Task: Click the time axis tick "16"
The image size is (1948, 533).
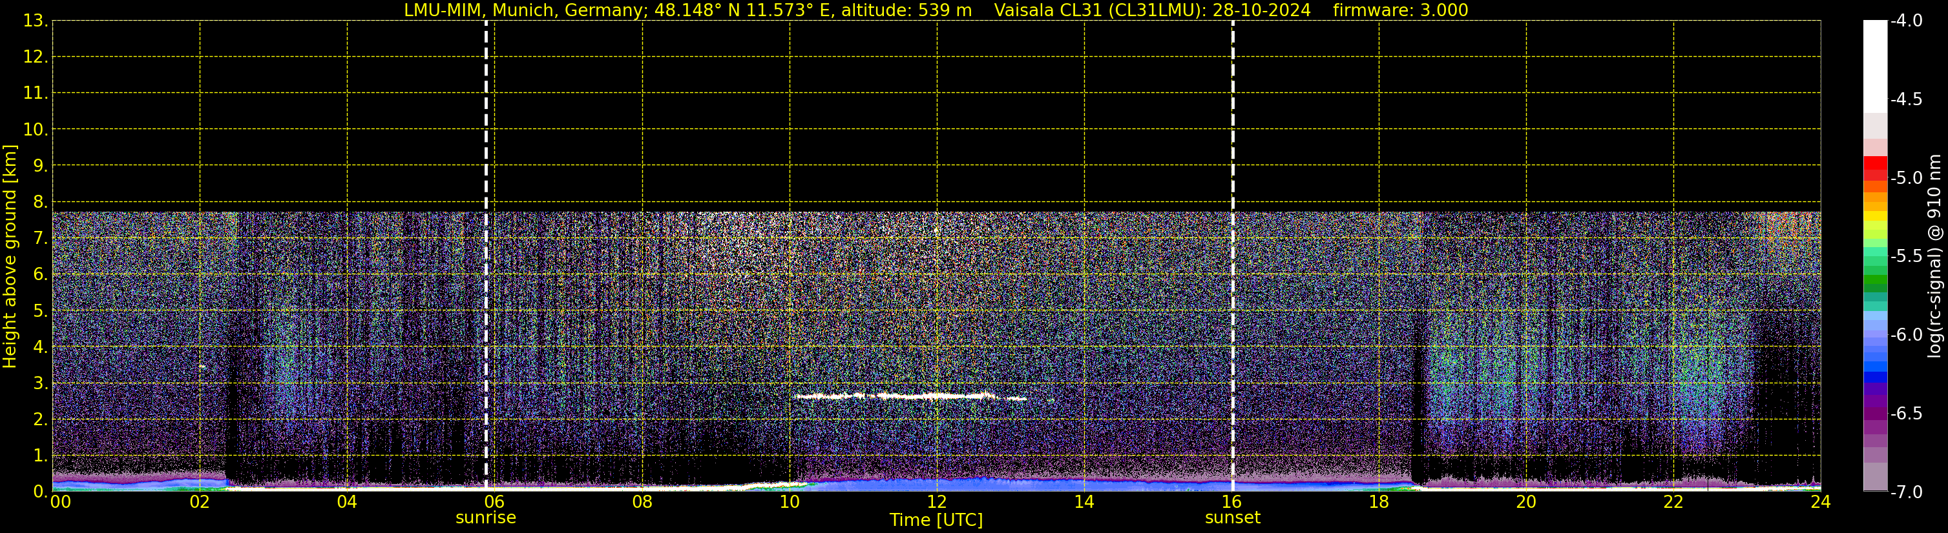Action: (x=1232, y=502)
